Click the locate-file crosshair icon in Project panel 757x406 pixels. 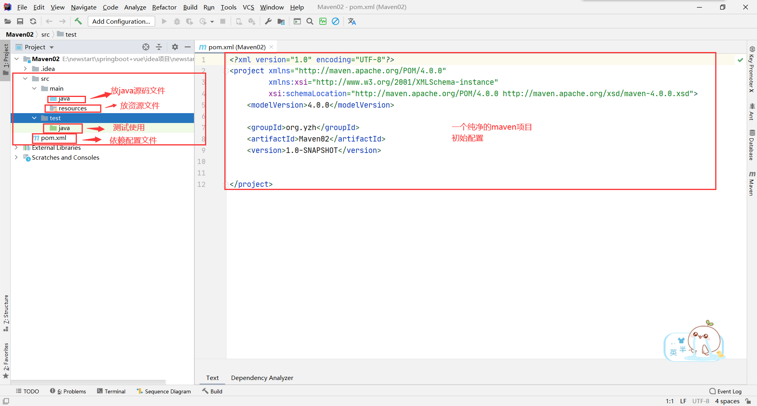click(x=146, y=47)
